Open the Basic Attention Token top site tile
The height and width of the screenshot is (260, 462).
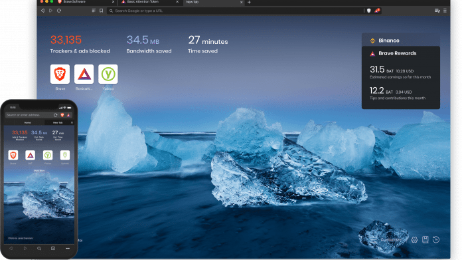click(84, 74)
